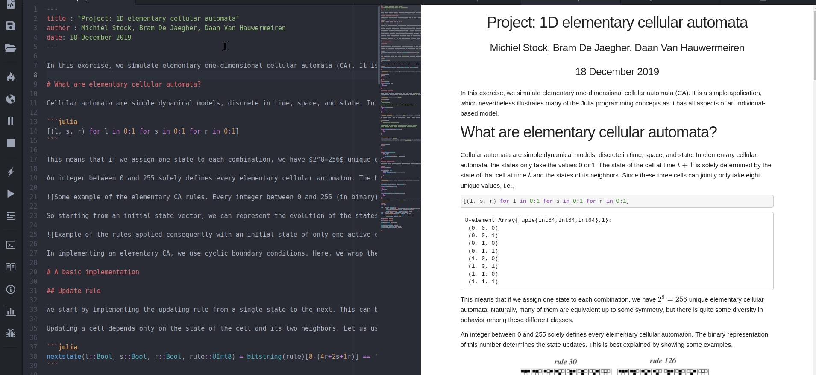Click the first ```julia fence on line 13
The height and width of the screenshot is (375, 816).
click(62, 122)
